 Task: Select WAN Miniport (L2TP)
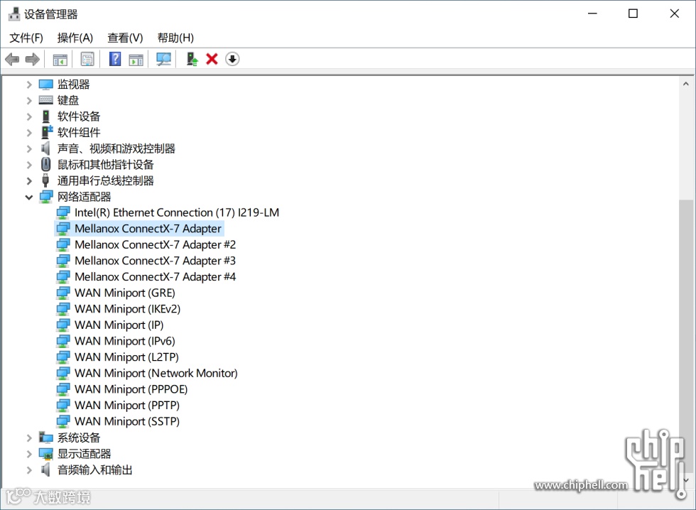coord(126,357)
